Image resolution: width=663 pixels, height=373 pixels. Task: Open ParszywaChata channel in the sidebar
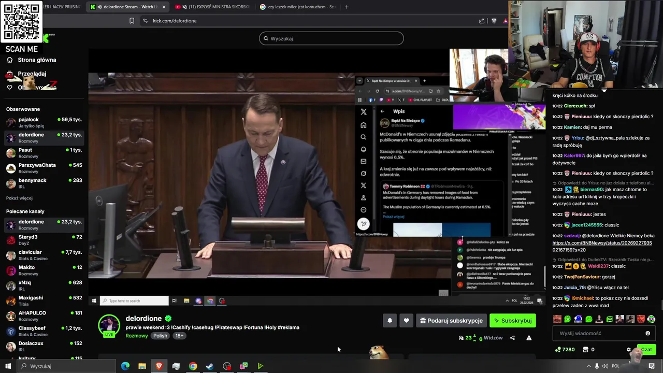click(44, 168)
